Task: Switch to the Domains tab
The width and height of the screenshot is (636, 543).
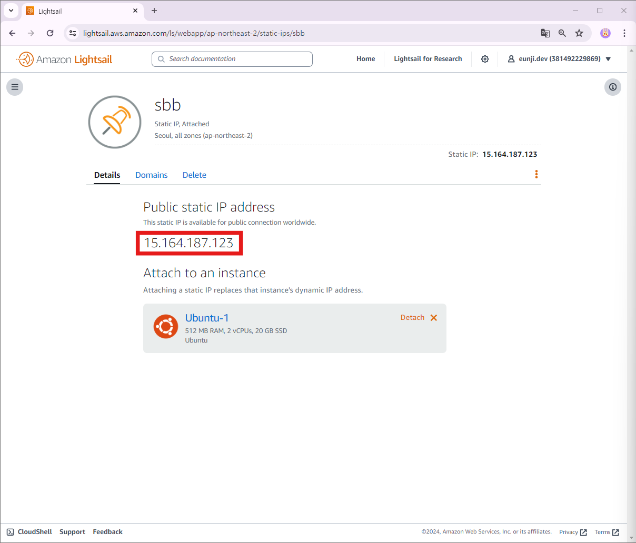Action: 152,175
